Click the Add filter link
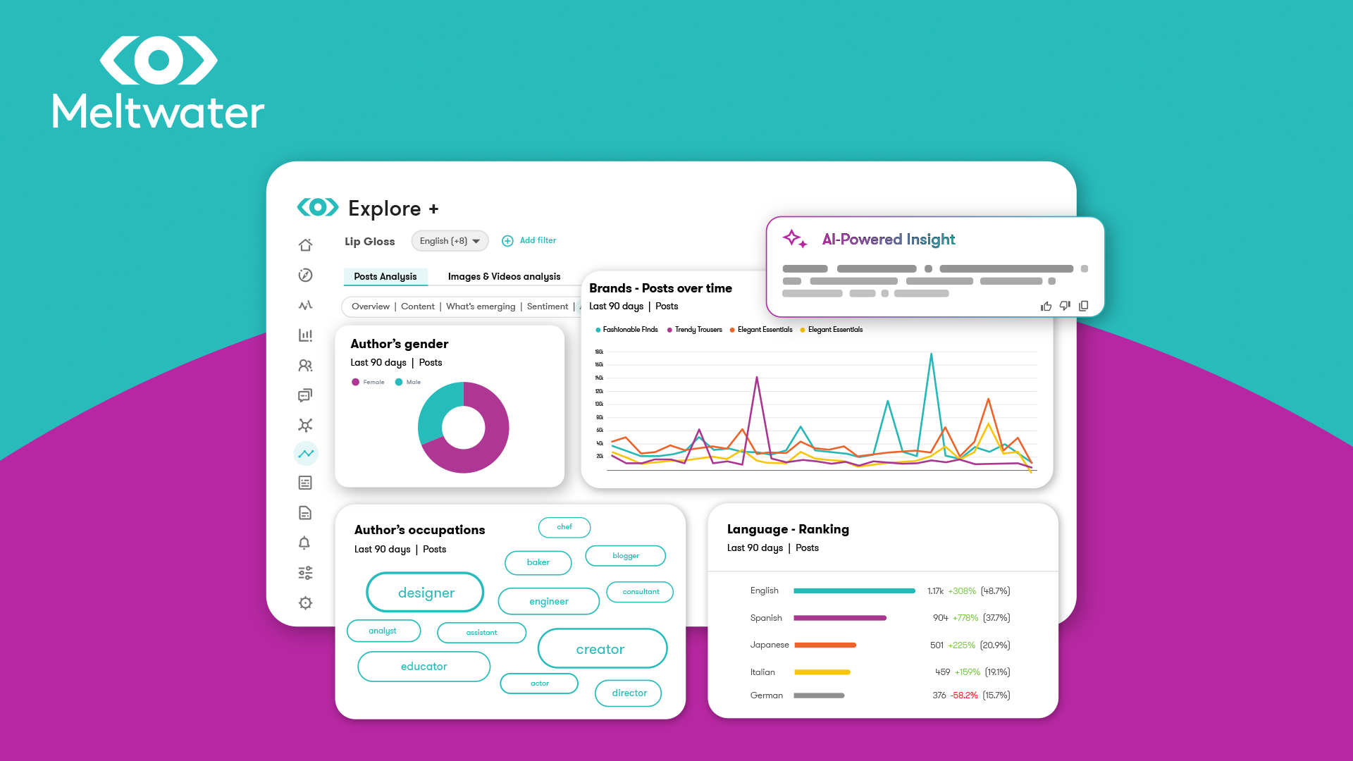The height and width of the screenshot is (761, 1353). pyautogui.click(x=538, y=240)
